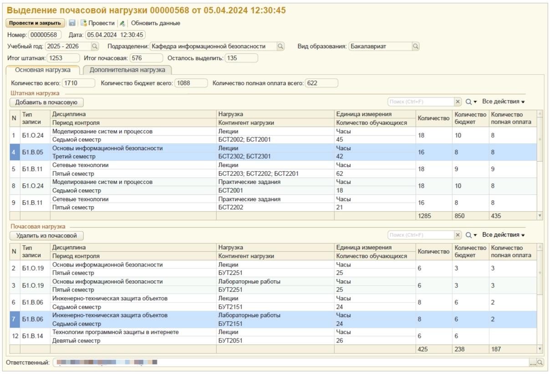Screen dimensions: 550x374
Task: Switch to Дополнительная нагрузка tab
Action: pyautogui.click(x=127, y=70)
